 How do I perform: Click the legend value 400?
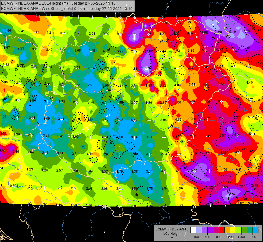click(x=207, y=237)
